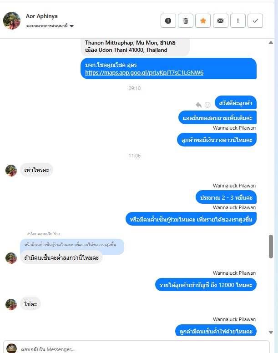Click the message ประมาณ 2 - 3 หมื่นค่ะ
Viewport: 278px width, 353px height.
[x=226, y=197]
